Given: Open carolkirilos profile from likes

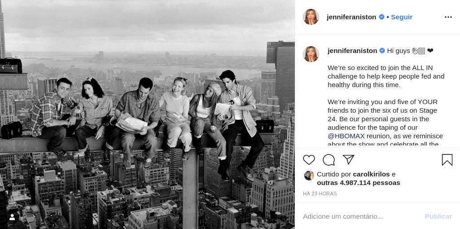Looking at the screenshot, I should [371, 174].
